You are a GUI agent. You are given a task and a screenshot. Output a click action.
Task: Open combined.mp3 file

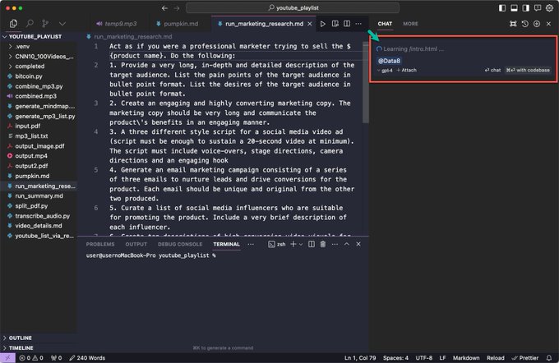35,97
